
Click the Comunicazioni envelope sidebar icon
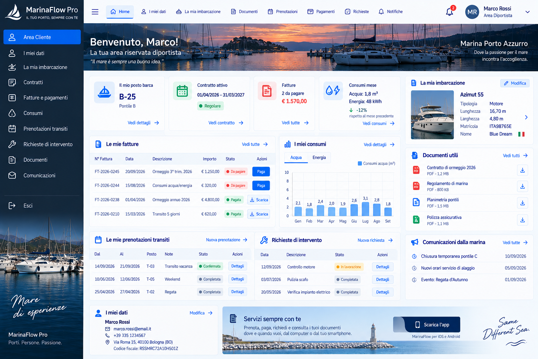click(12, 175)
